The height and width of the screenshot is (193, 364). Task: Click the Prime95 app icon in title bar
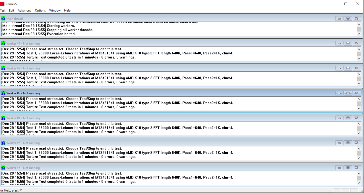coord(2,4)
